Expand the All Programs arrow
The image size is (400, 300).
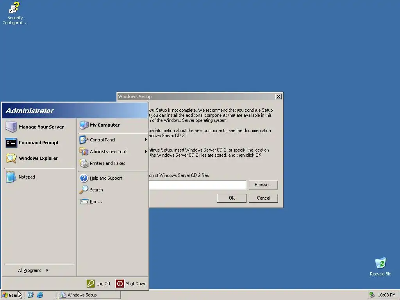tap(47, 270)
